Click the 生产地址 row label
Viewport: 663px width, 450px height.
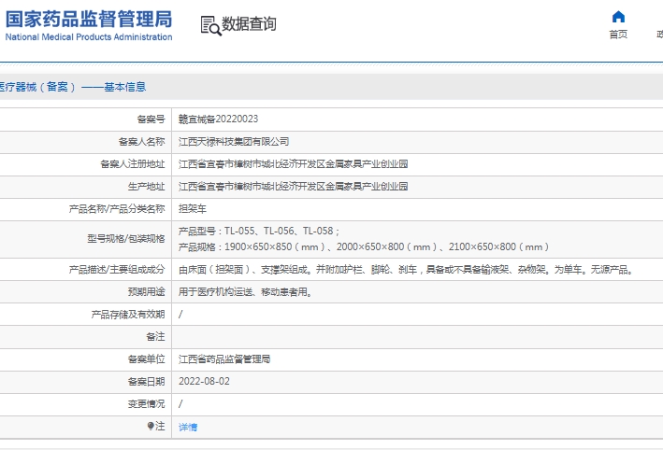pyautogui.click(x=146, y=187)
